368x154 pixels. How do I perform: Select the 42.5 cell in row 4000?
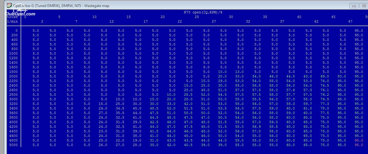(x=154, y=122)
